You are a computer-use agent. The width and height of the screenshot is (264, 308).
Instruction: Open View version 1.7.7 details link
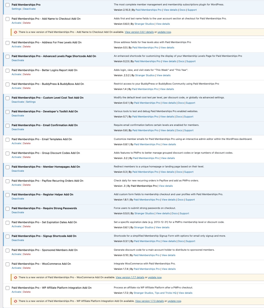click(130, 277)
